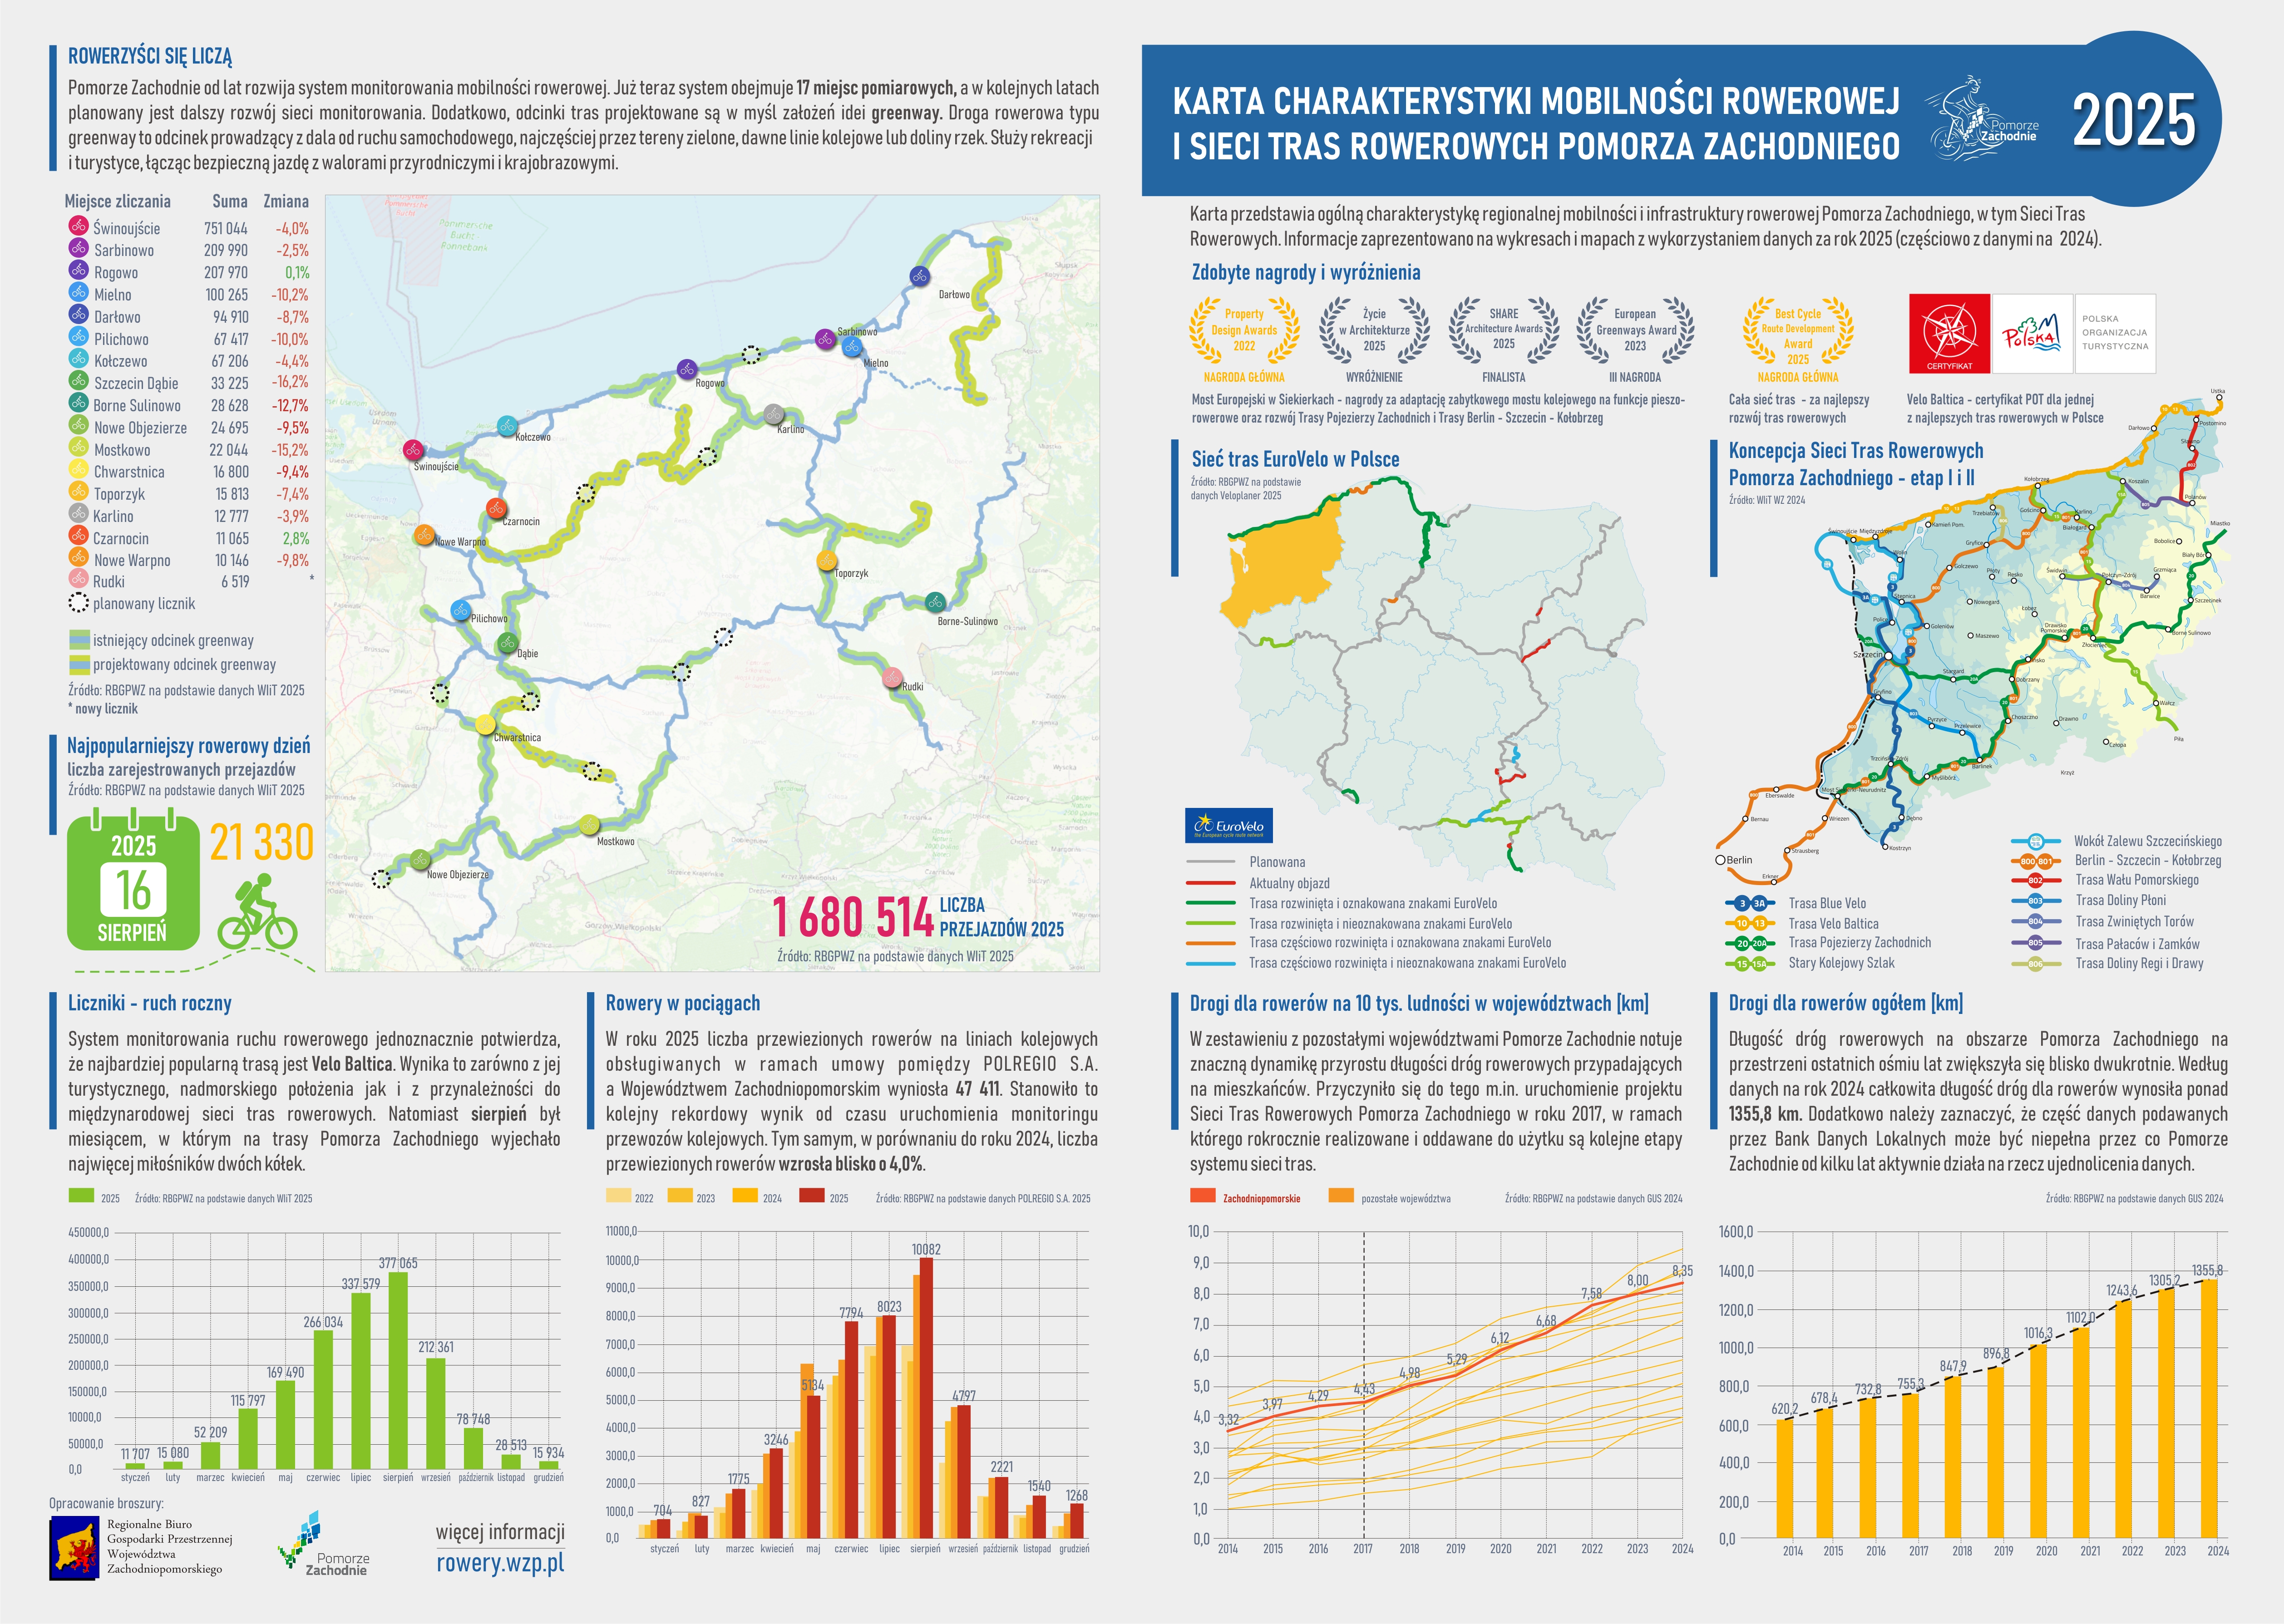Viewport: 2284px width, 1624px height.
Task: Click the Trasa Blue Velo route number badge
Action: tap(1750, 903)
